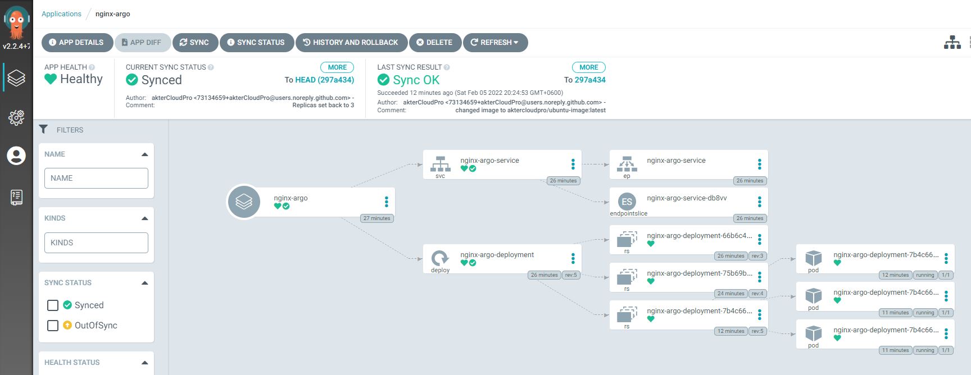Click the rev:4 tag on replicaset
This screenshot has height=375, width=971.
(757, 294)
